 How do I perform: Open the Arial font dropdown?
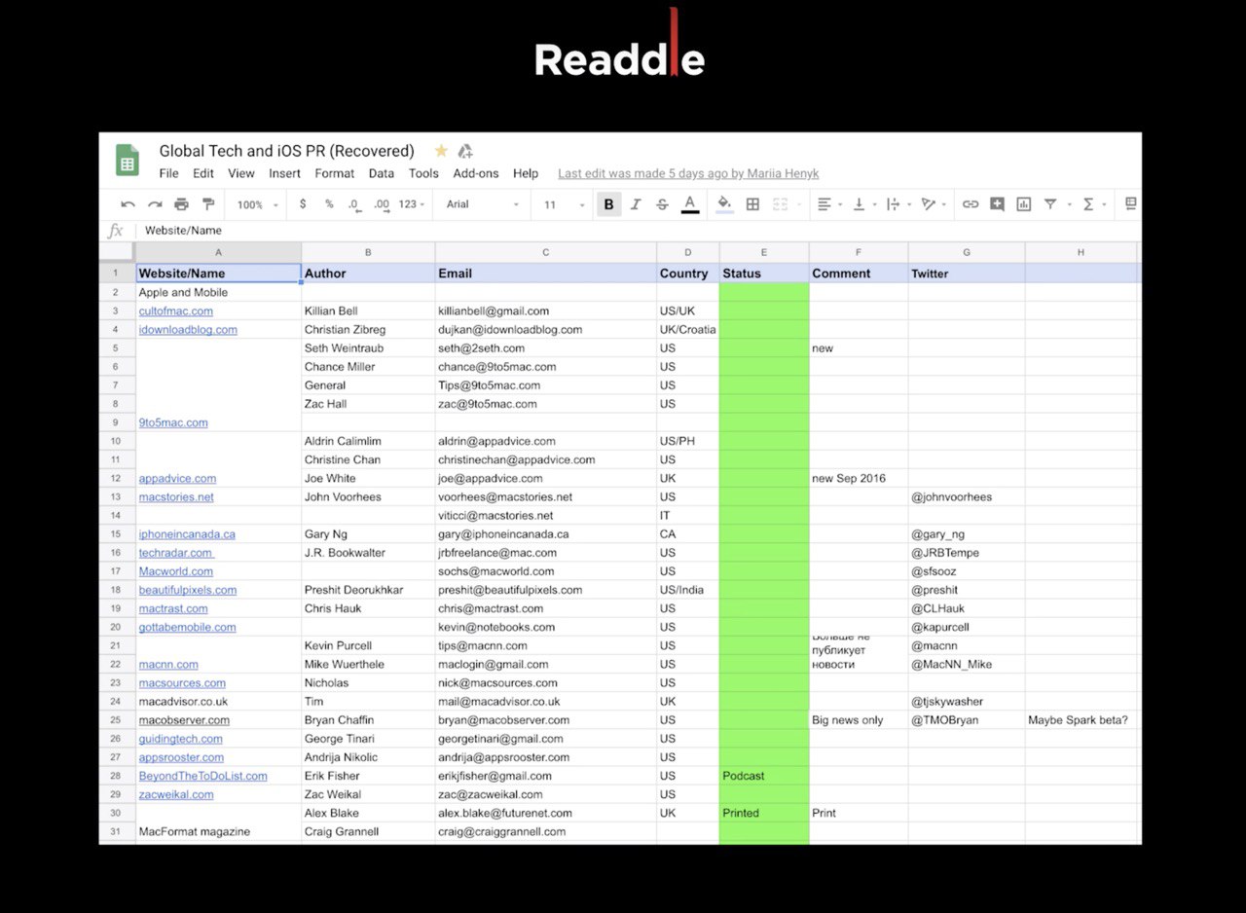pyautogui.click(x=483, y=204)
